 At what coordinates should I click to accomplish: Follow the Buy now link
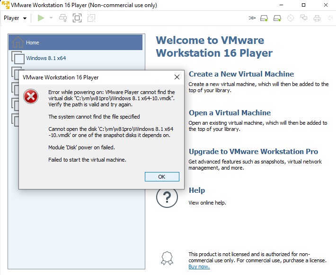click(199, 266)
